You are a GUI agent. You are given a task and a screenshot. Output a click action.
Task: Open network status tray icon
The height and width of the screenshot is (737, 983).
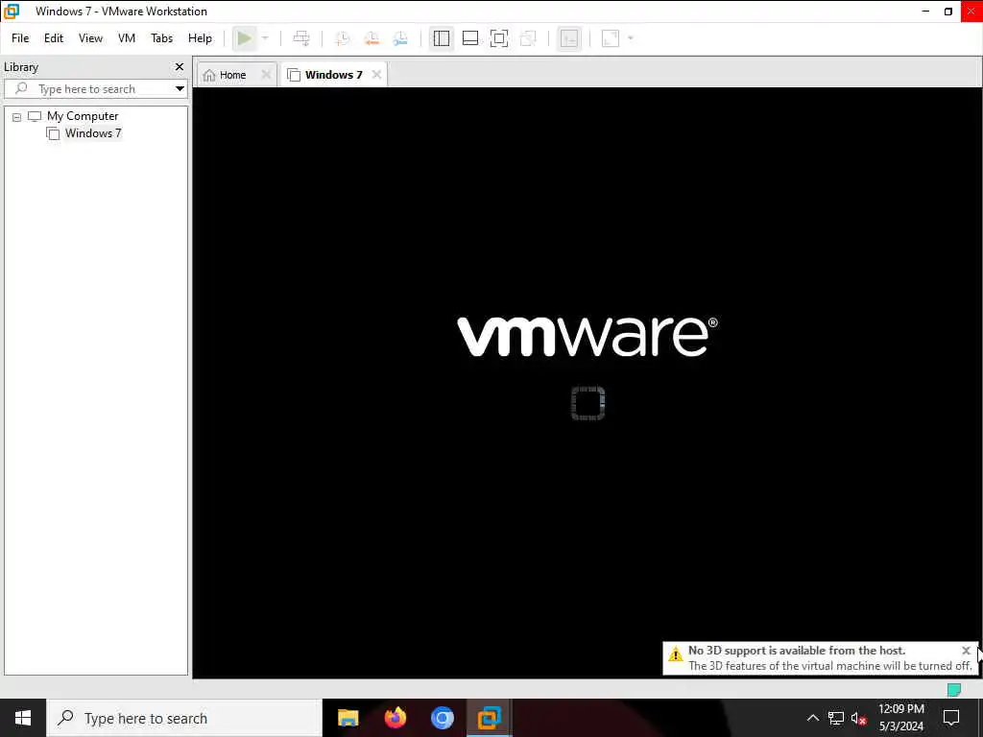(836, 718)
